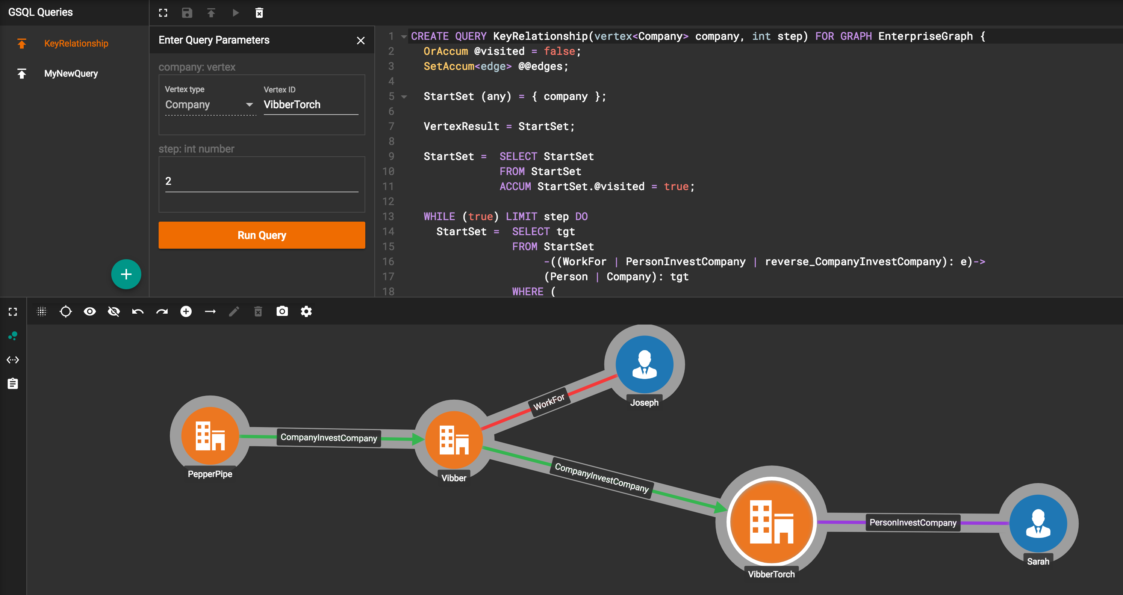
Task: Hide selected vertices using the crossed-eye icon
Action: [x=114, y=311]
